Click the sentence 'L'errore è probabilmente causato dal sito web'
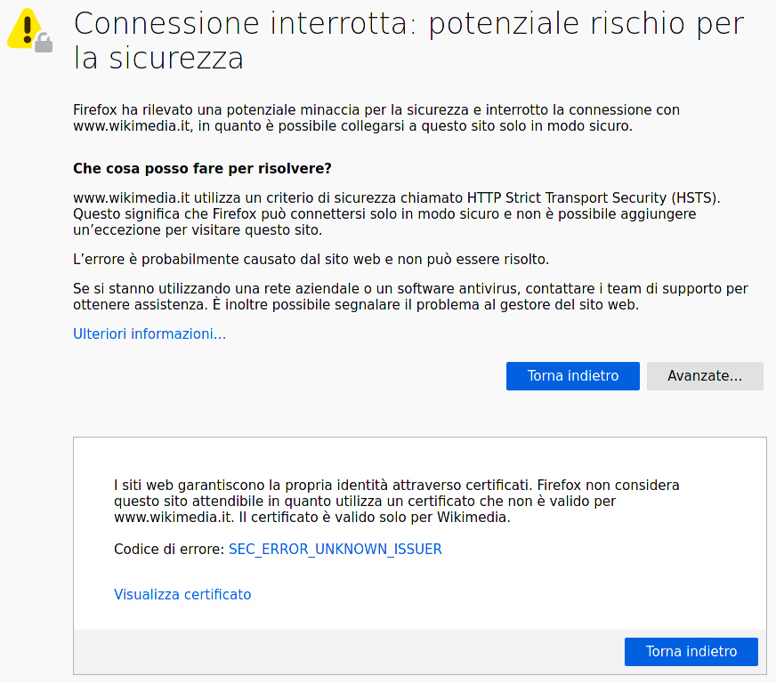The height and width of the screenshot is (683, 776). pyautogui.click(x=311, y=260)
